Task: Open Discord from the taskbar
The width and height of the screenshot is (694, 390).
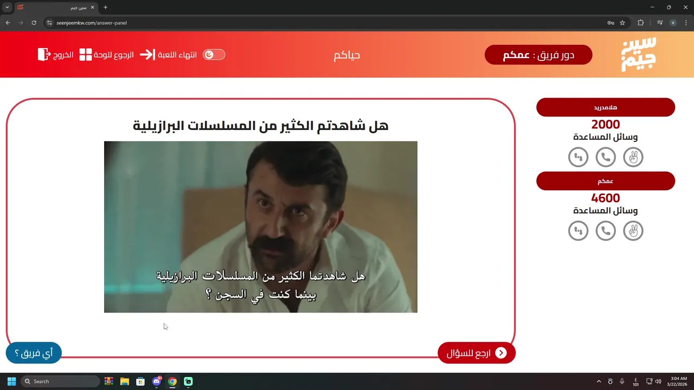Action: [x=156, y=381]
